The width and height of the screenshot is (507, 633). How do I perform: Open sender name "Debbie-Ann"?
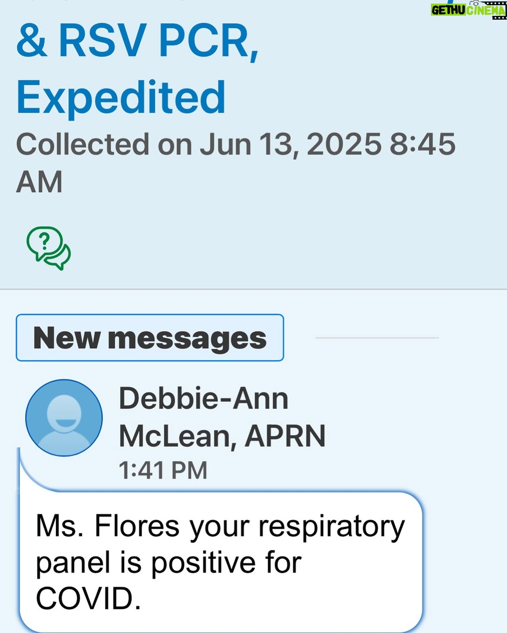point(203,399)
